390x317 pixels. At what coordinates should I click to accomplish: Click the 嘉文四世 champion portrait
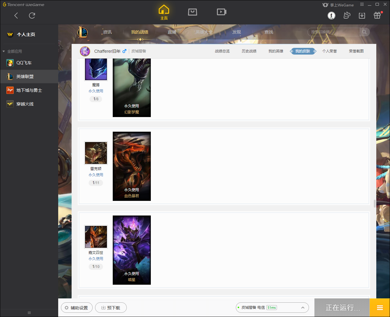(96, 237)
